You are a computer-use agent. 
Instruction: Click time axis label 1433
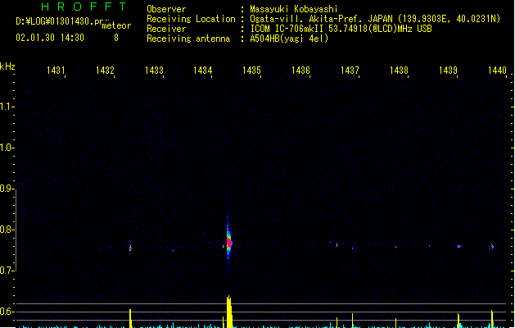coord(154,71)
